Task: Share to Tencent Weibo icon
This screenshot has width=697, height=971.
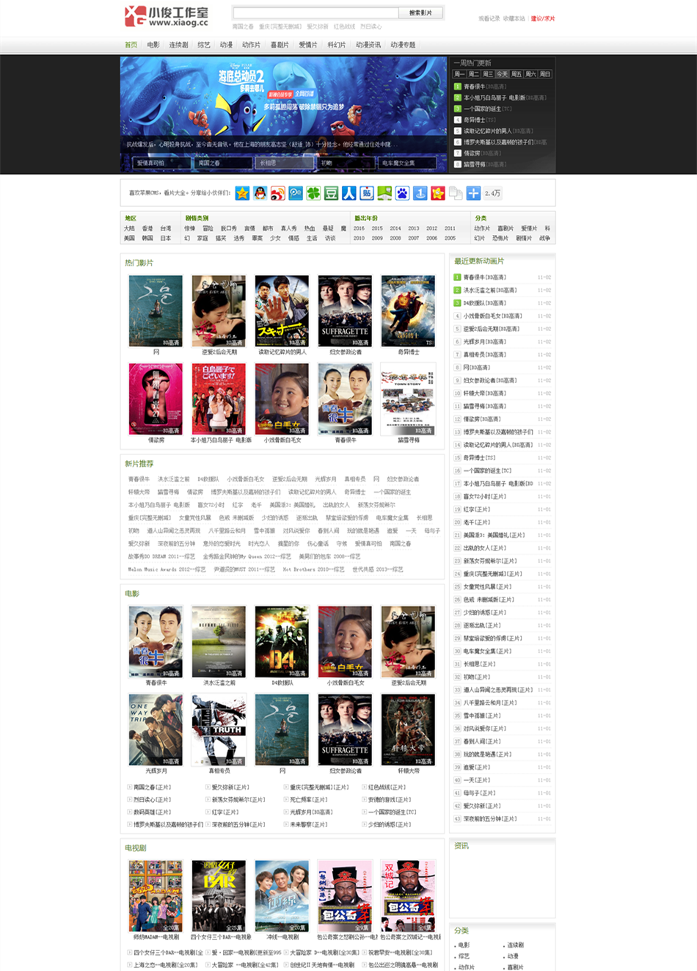Action: pos(296,193)
